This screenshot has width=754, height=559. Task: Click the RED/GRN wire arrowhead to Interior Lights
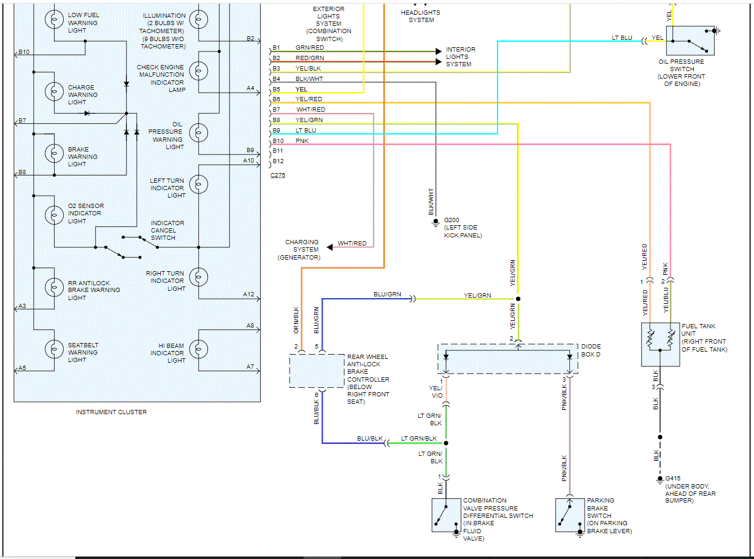coord(438,62)
